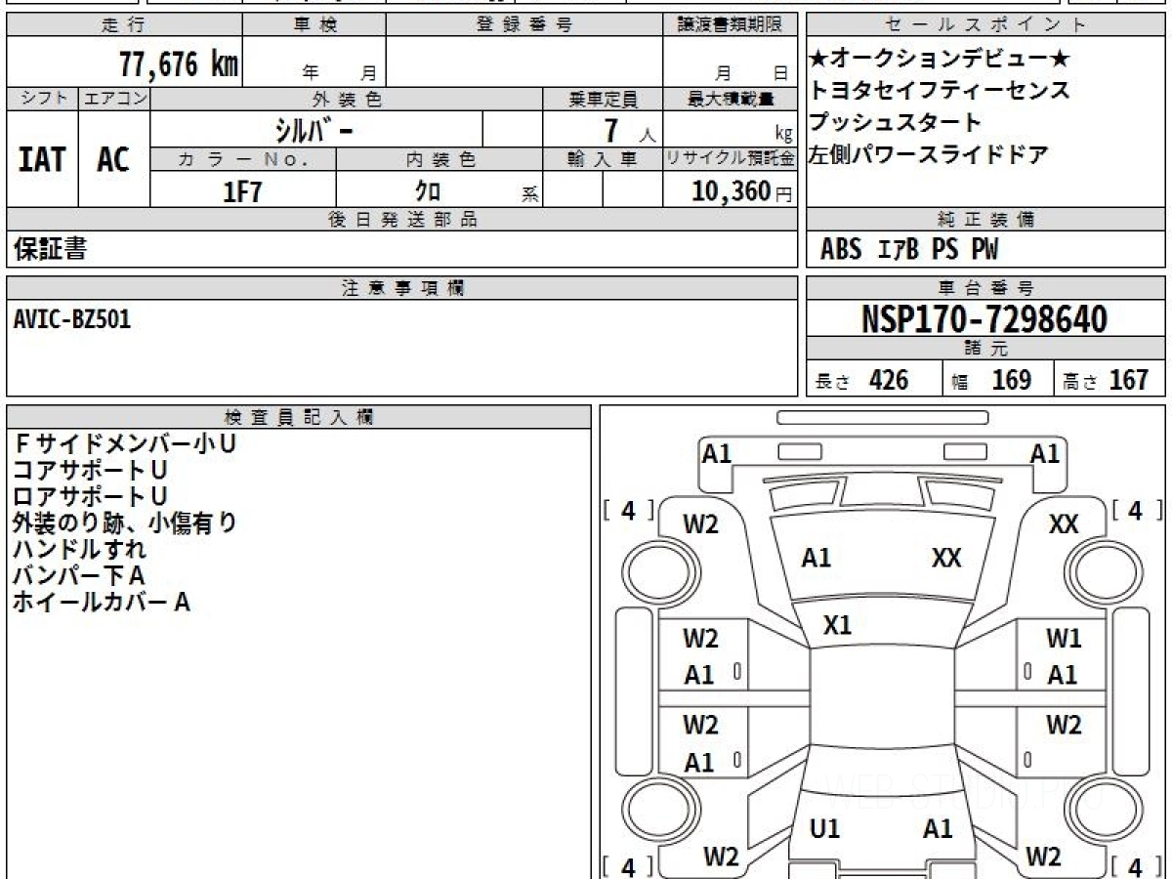Viewport: 1172px width, 879px height.
Task: Click the 車台番号 header
Action: pyautogui.click(x=985, y=288)
